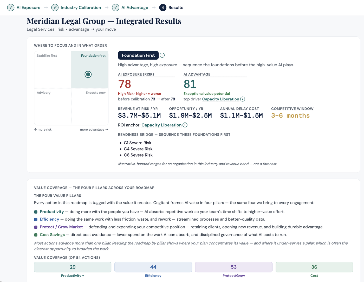Go to the AI Advantage step
Screen dimensions: 364x282
pyautogui.click(x=130, y=8)
